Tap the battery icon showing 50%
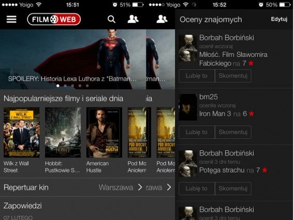 pyautogui.click(x=285, y=5)
